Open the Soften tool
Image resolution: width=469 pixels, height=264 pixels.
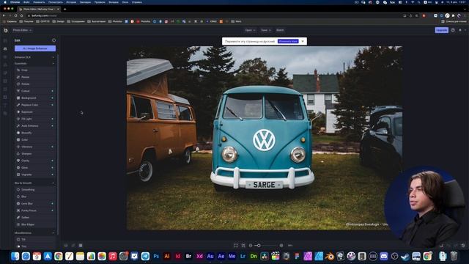tap(35, 218)
